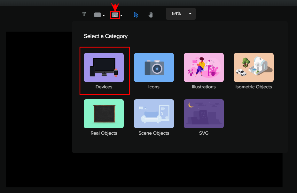Screen dimensions: 297x193
Task: Click the Icons label text
Action: (x=154, y=87)
